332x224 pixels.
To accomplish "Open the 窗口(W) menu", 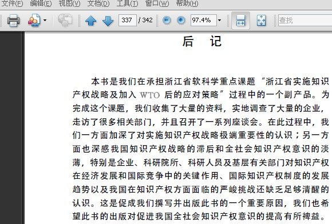I will [x=157, y=3].
